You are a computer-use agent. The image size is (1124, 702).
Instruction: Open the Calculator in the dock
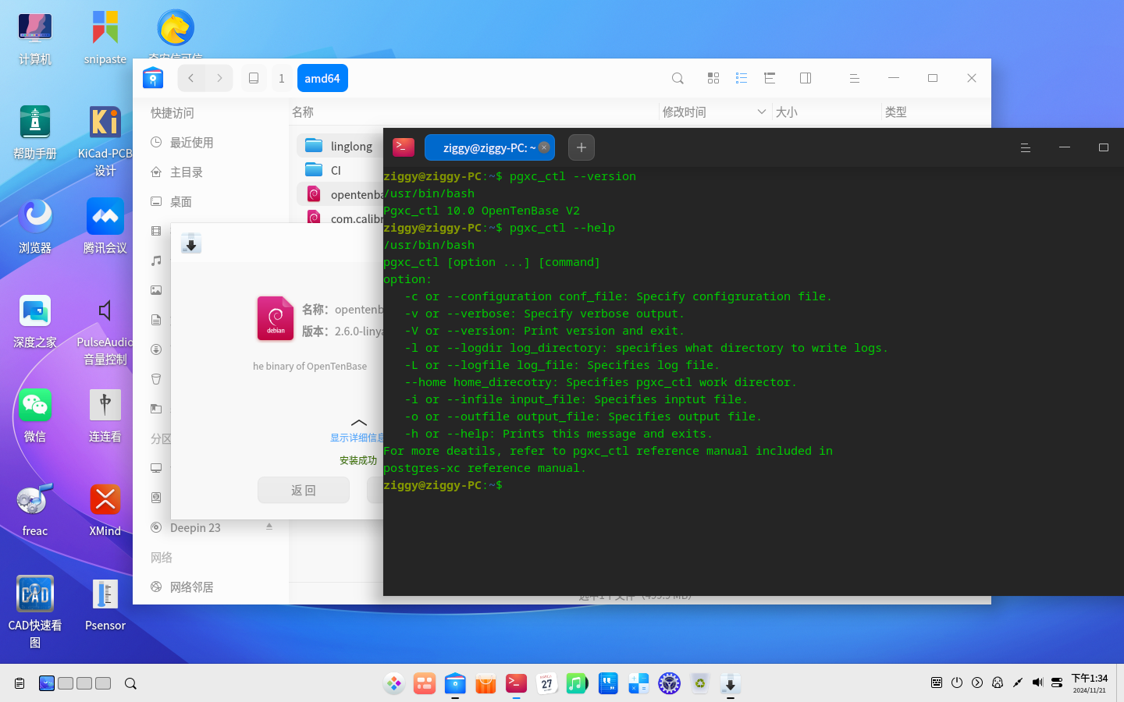click(638, 684)
